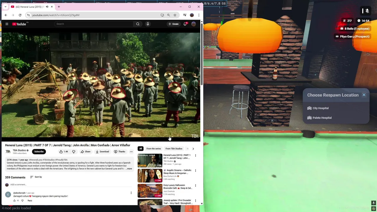
Task: Click the YouTube search magnifier button
Action: 138,24
